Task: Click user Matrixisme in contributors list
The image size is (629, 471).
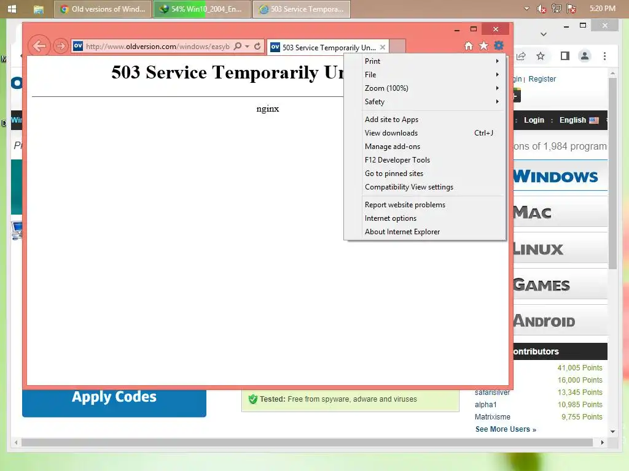Action: click(492, 417)
